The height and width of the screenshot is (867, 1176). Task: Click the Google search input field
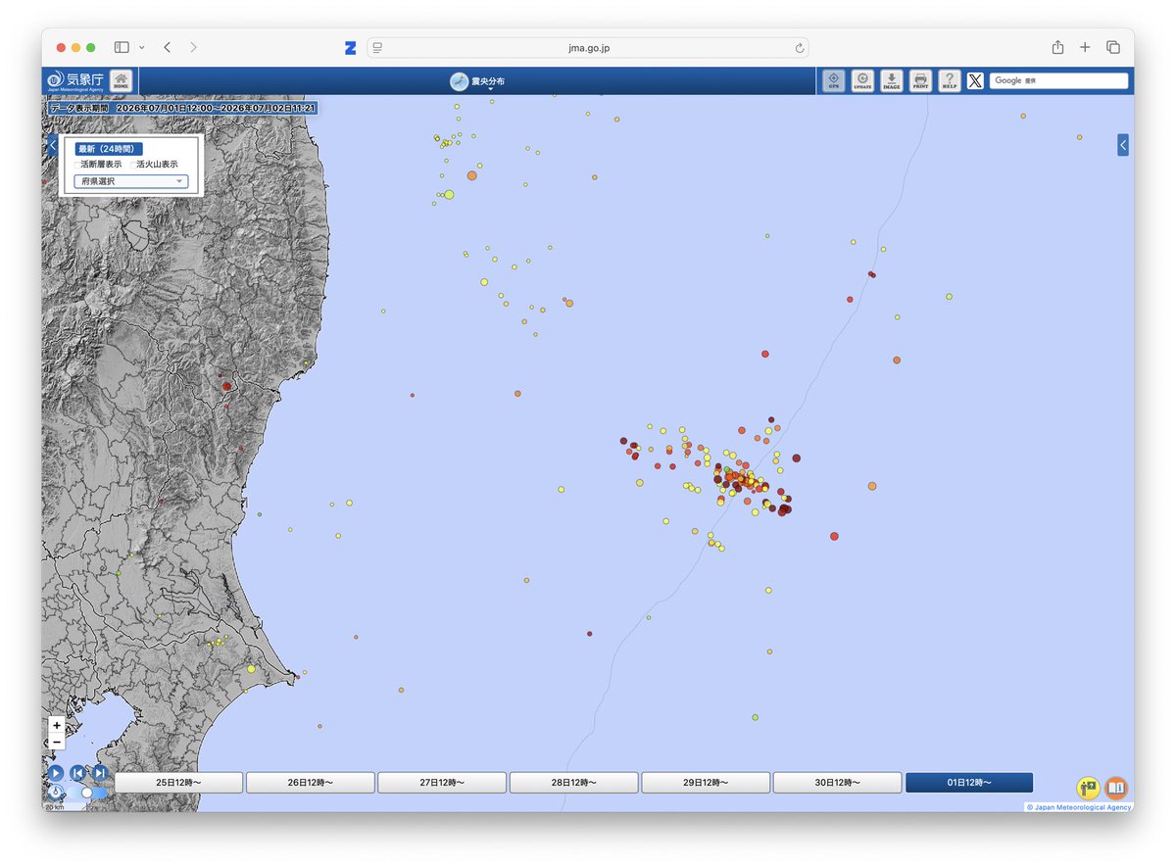(x=1058, y=80)
